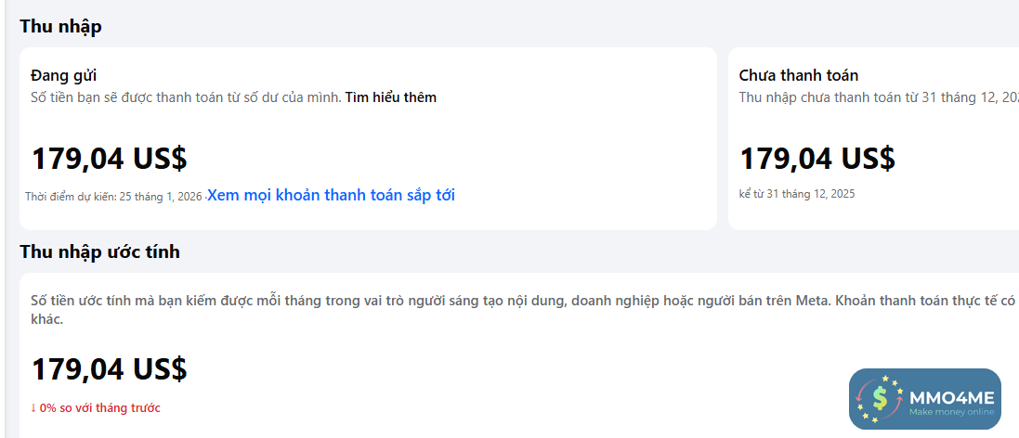Click the 'Số tiền ước tính mà bạn kiếm được' paragraph

525,310
